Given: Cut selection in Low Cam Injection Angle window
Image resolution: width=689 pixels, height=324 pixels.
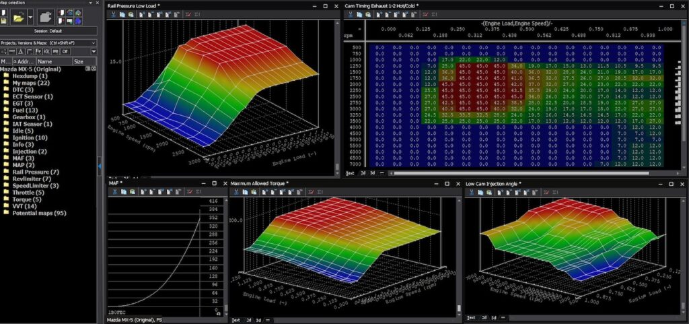Looking at the screenshot, I should 471,192.
